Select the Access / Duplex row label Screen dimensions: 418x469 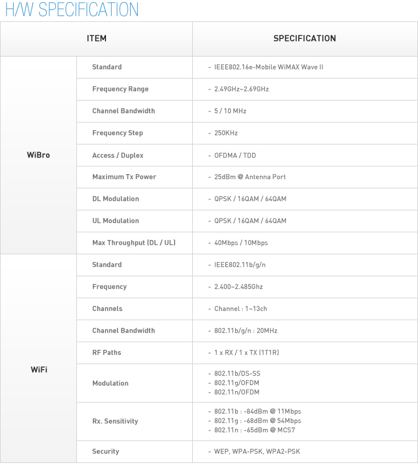[x=118, y=155]
